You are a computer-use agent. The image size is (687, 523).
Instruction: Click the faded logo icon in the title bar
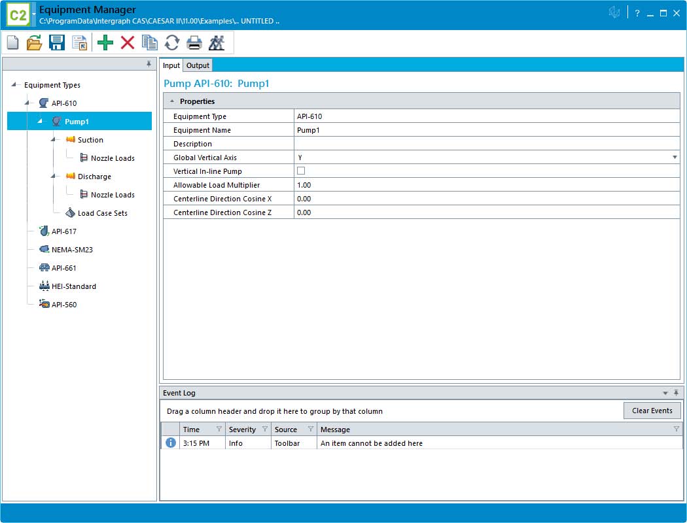614,12
